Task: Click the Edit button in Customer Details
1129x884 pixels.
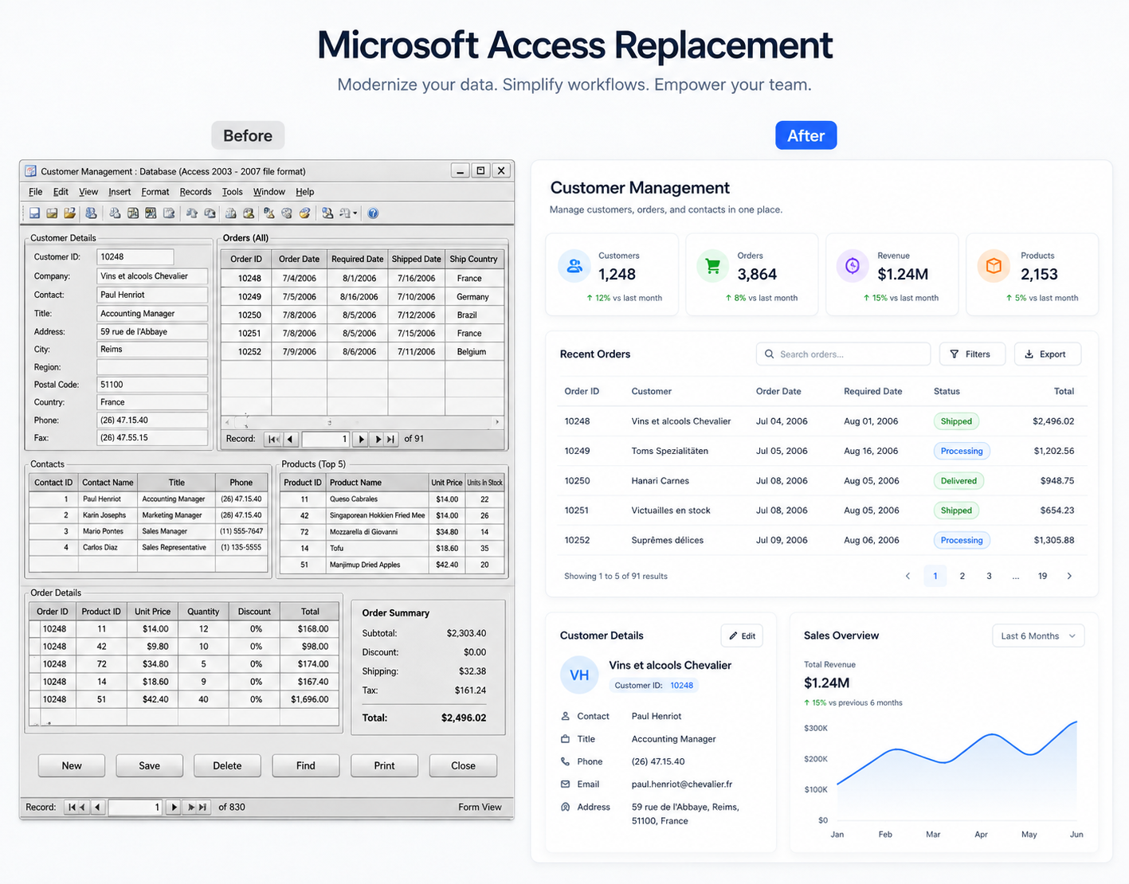Action: 742,636
